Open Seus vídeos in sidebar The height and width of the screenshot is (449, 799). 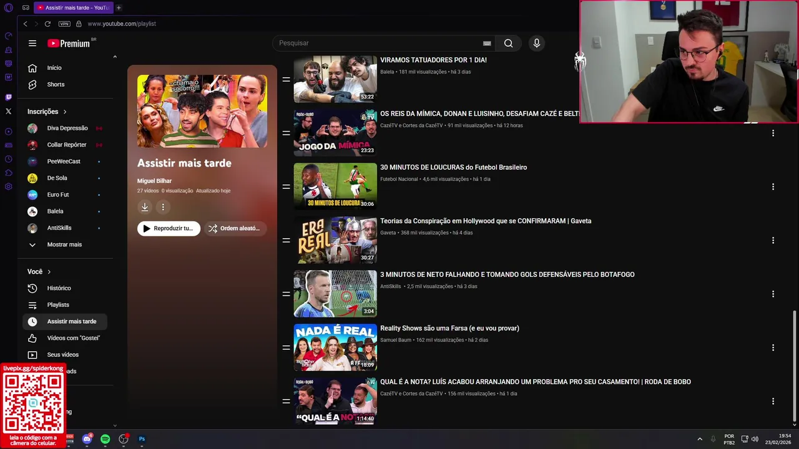[x=65, y=355]
